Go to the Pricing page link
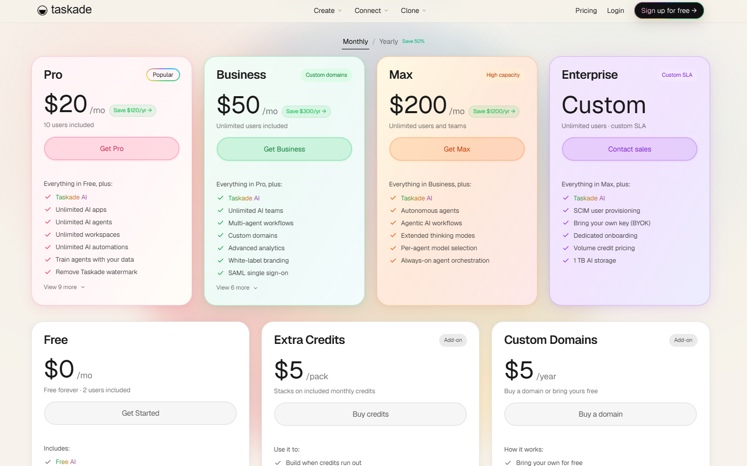 pos(586,10)
